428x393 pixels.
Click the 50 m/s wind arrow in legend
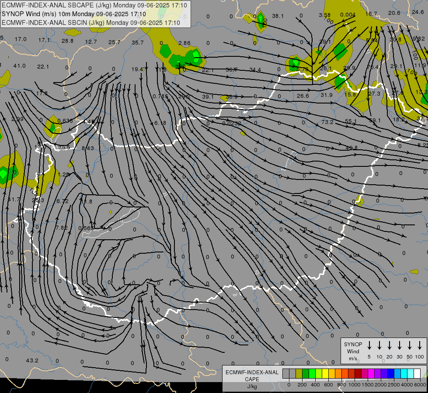[x=410, y=345]
